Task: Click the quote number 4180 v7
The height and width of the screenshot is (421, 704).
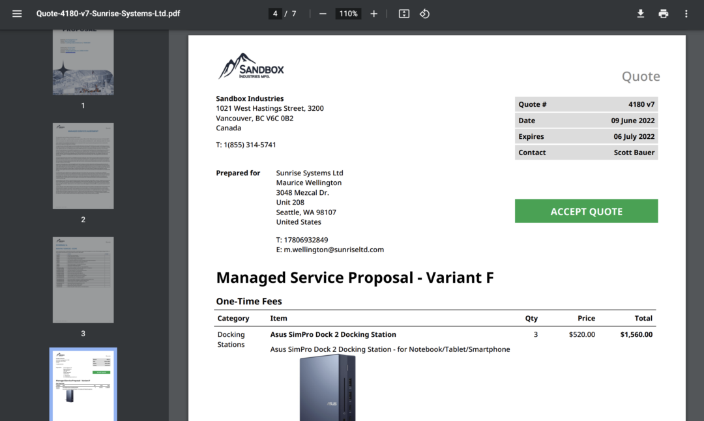Action: pos(641,104)
